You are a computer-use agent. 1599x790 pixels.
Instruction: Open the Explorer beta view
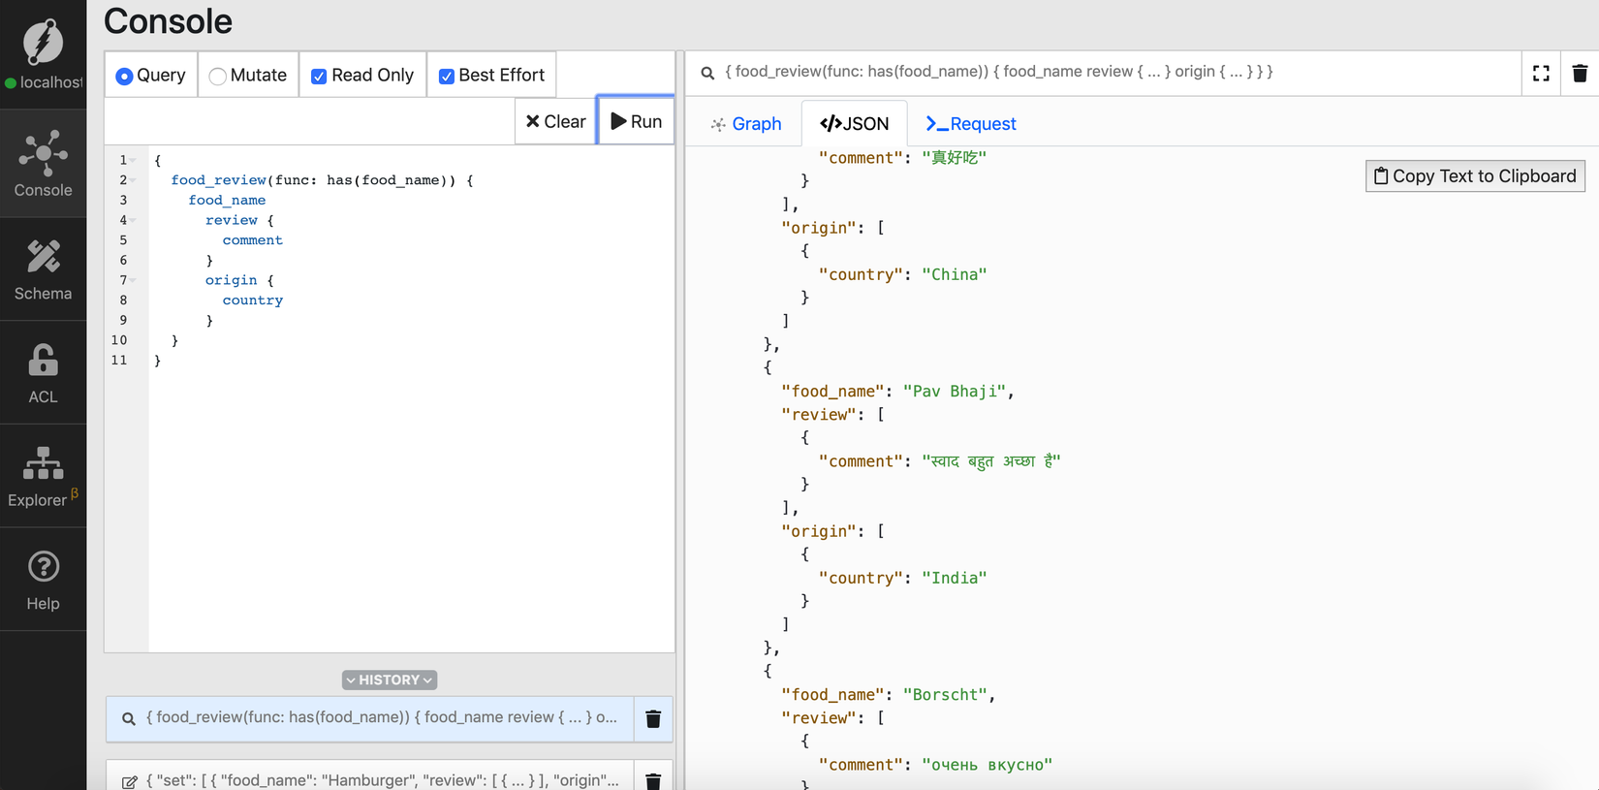click(x=43, y=476)
